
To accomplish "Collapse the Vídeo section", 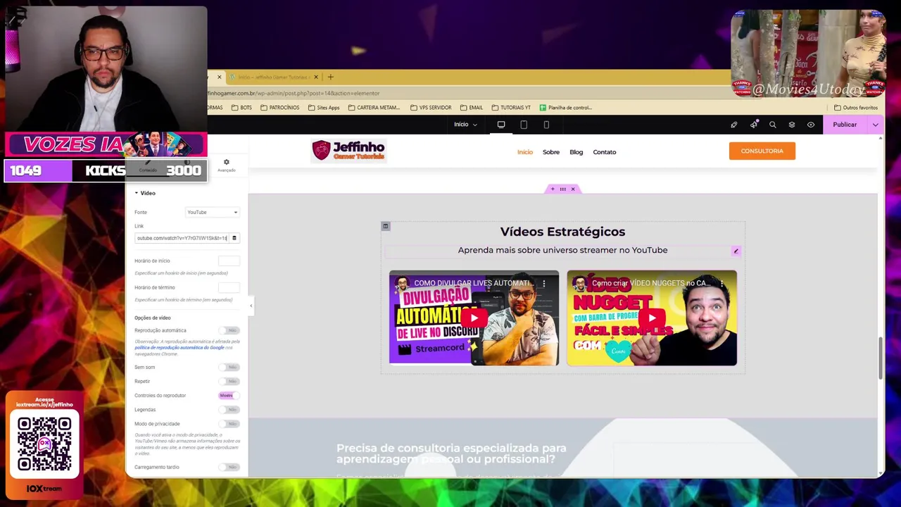I will [x=145, y=193].
